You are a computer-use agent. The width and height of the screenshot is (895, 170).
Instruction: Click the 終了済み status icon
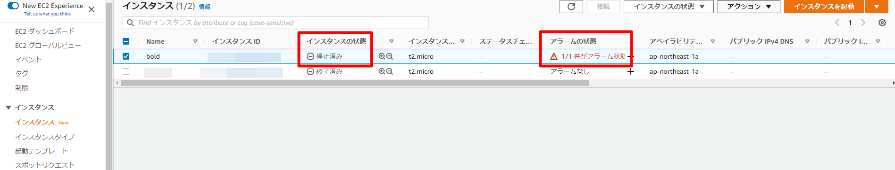310,71
